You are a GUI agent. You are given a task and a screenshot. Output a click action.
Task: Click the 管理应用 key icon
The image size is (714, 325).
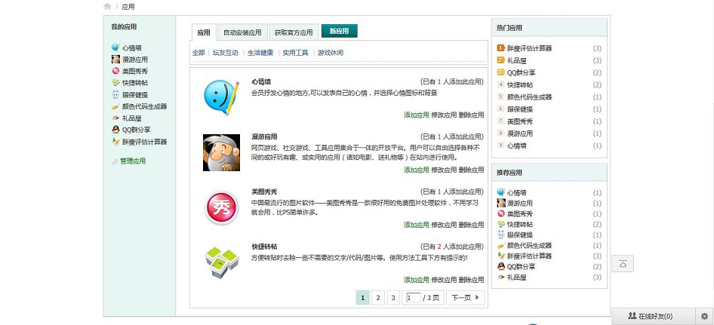click(x=115, y=161)
